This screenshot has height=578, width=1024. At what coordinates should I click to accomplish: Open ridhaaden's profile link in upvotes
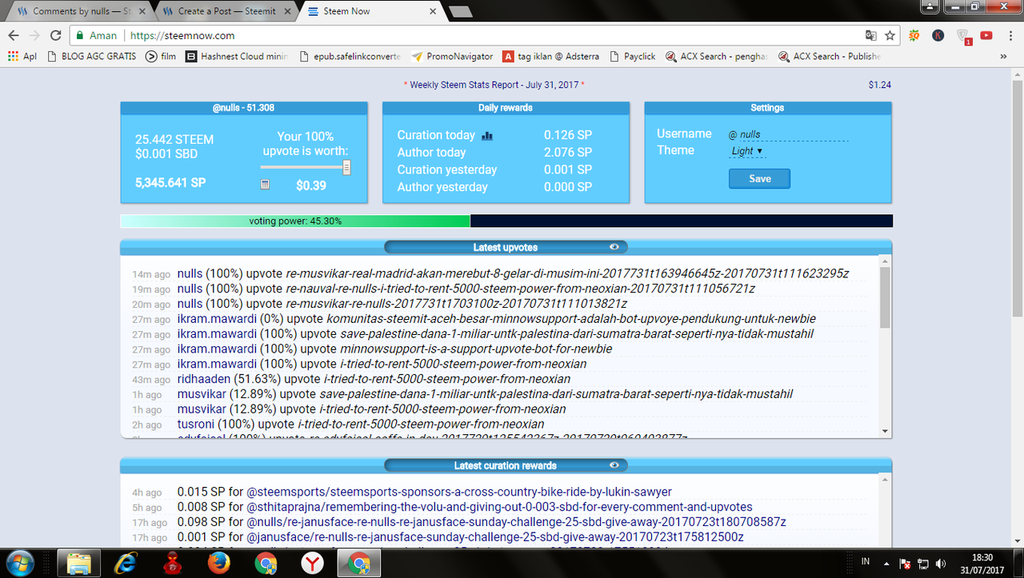204,379
